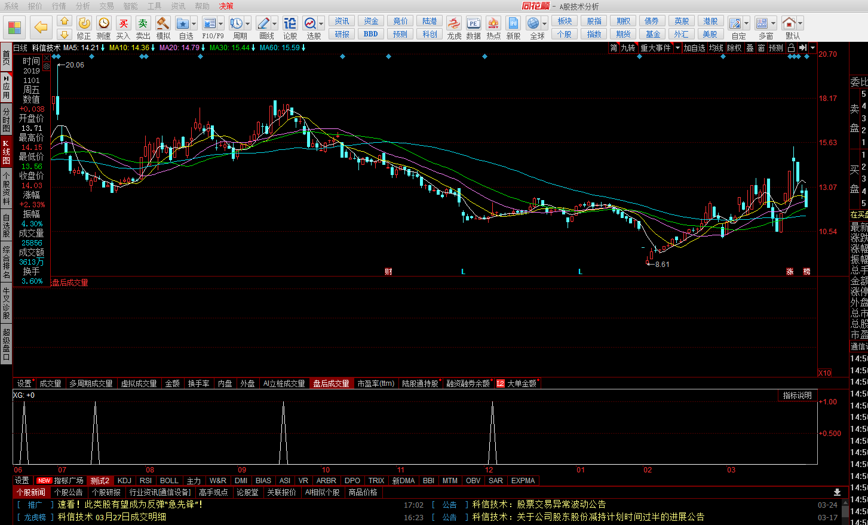Viewport: 868px width, 525px height.
Task: Switch to the KDJ indicator tab
Action: (124, 481)
